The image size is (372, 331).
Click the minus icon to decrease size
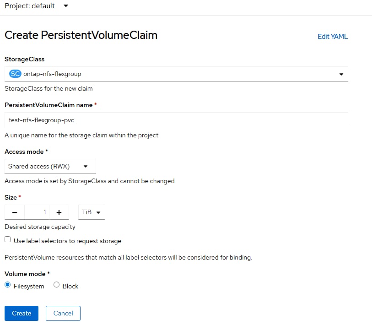15,212
